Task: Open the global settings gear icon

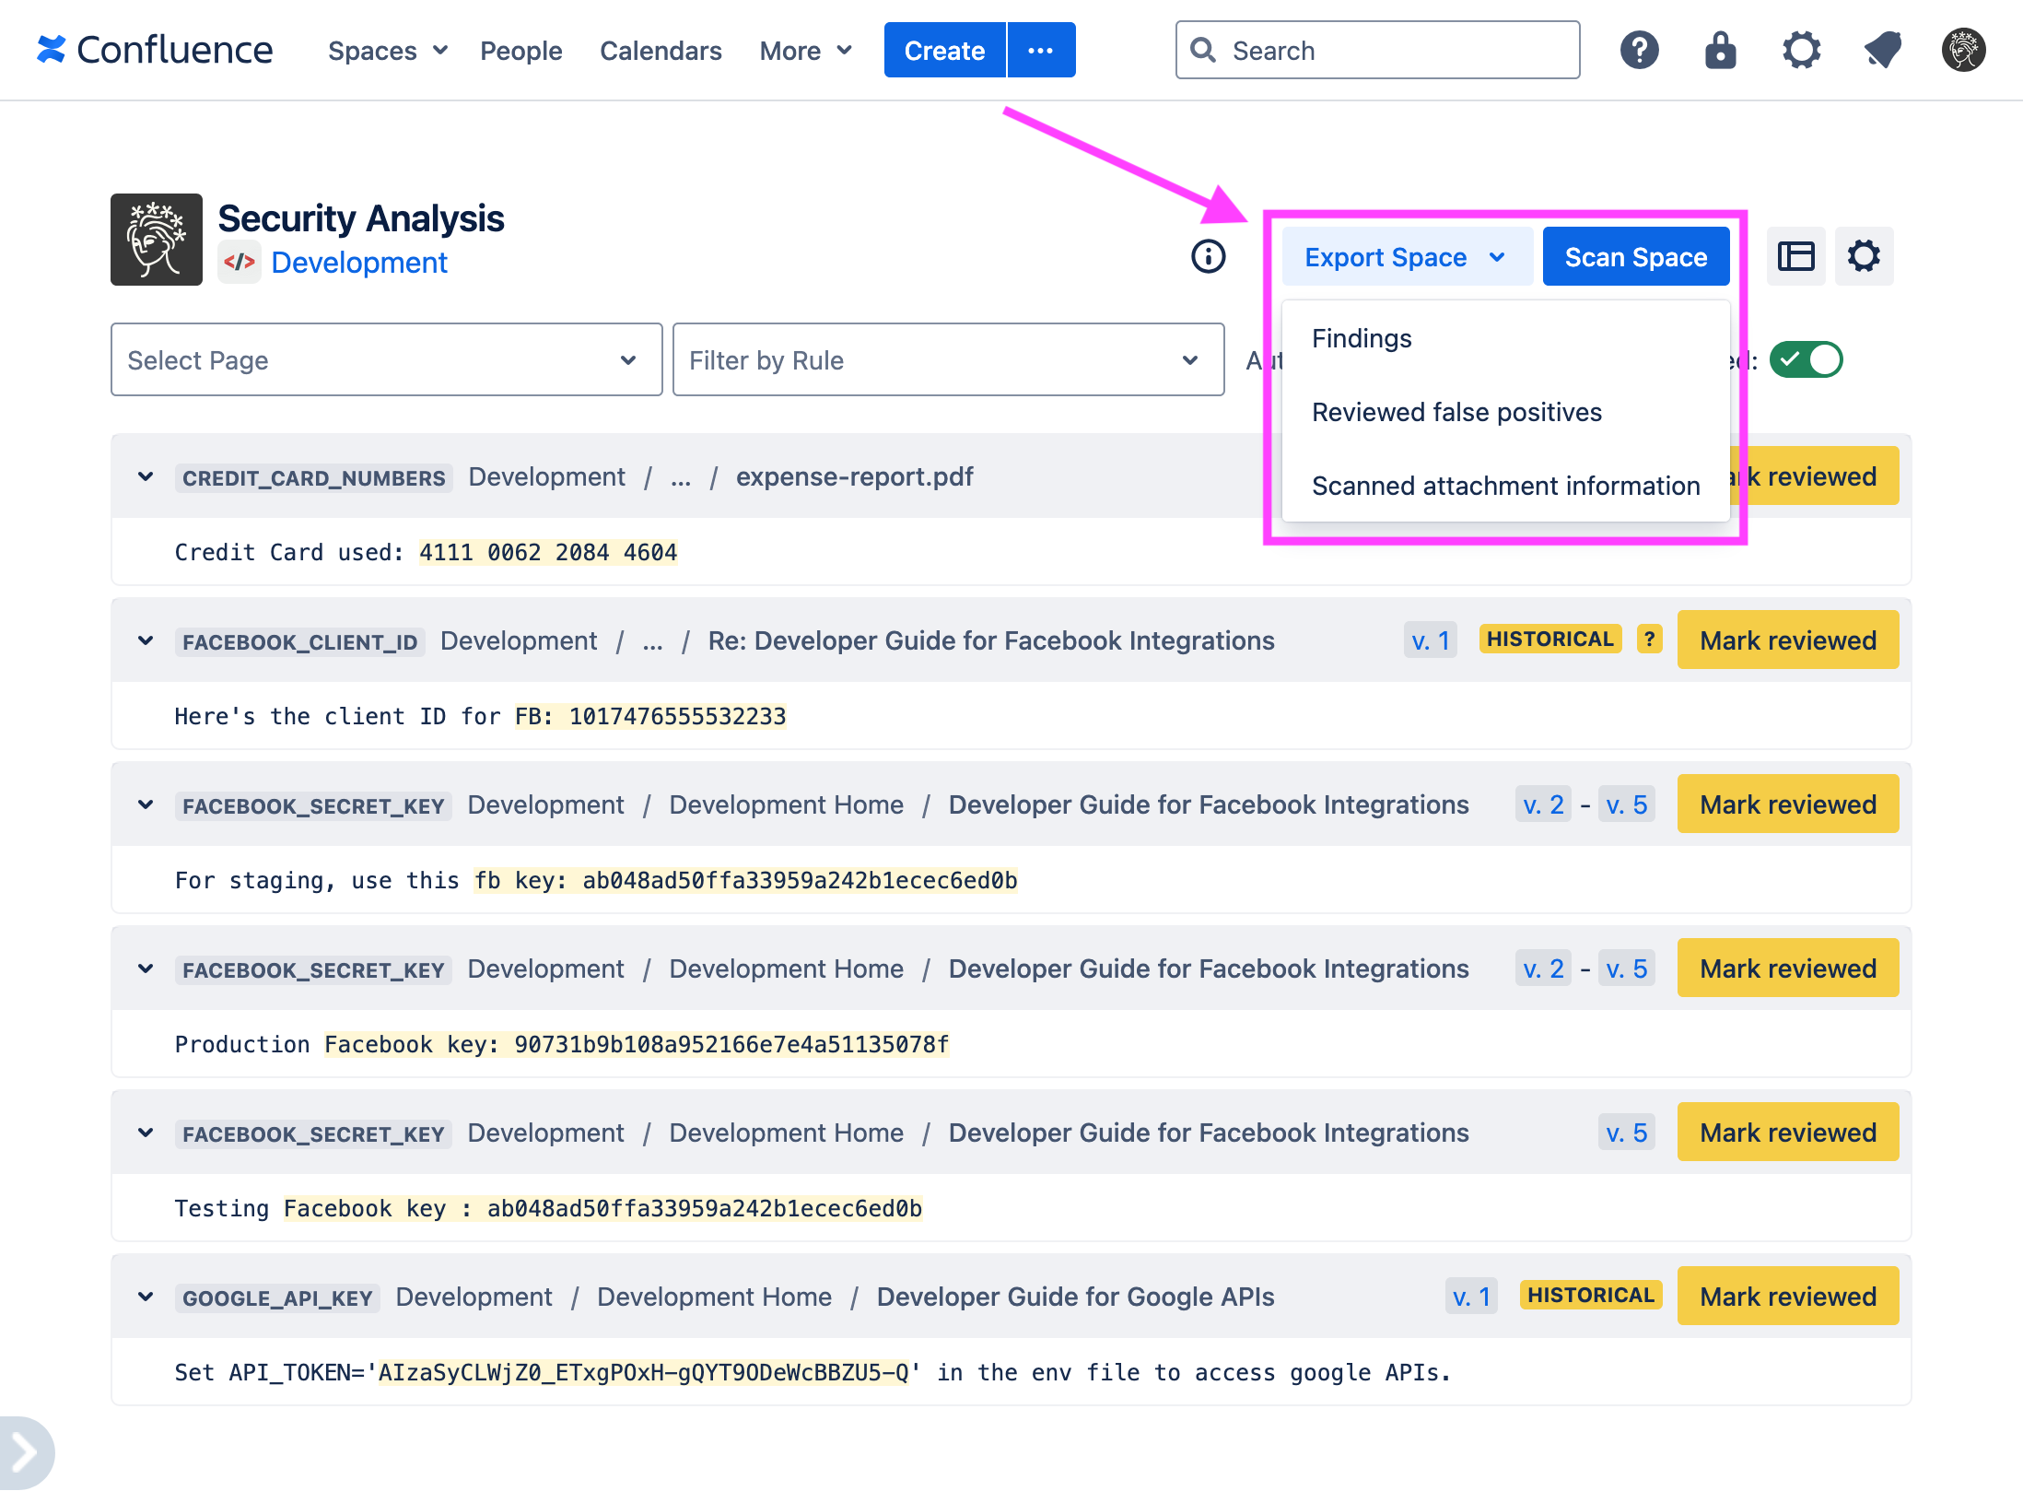Action: [x=1801, y=51]
